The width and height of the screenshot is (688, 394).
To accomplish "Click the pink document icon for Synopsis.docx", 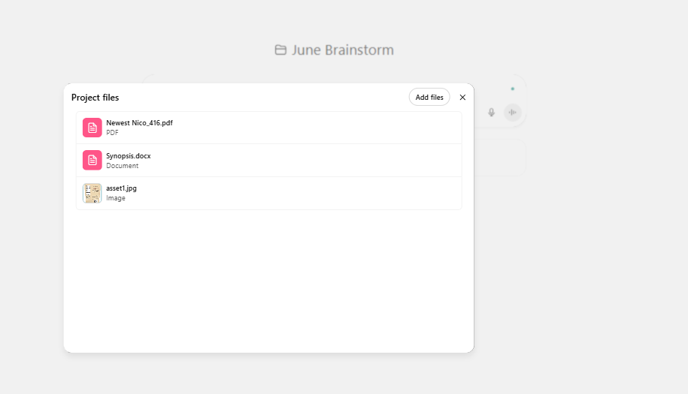I will point(92,160).
